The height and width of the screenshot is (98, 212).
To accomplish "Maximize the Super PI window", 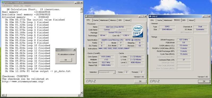I will pyautogui.click(x=78, y=3).
